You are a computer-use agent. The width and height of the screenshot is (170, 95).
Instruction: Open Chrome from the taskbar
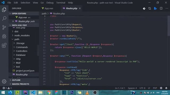click(x=49, y=93)
